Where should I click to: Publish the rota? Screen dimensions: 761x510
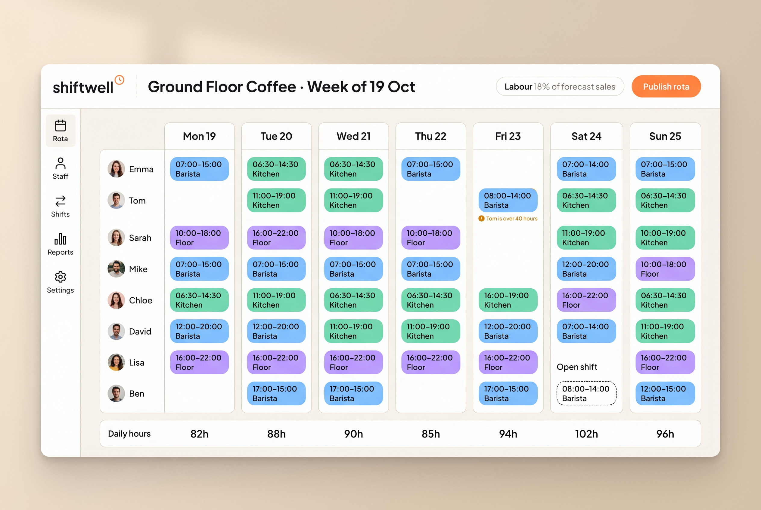click(x=666, y=87)
